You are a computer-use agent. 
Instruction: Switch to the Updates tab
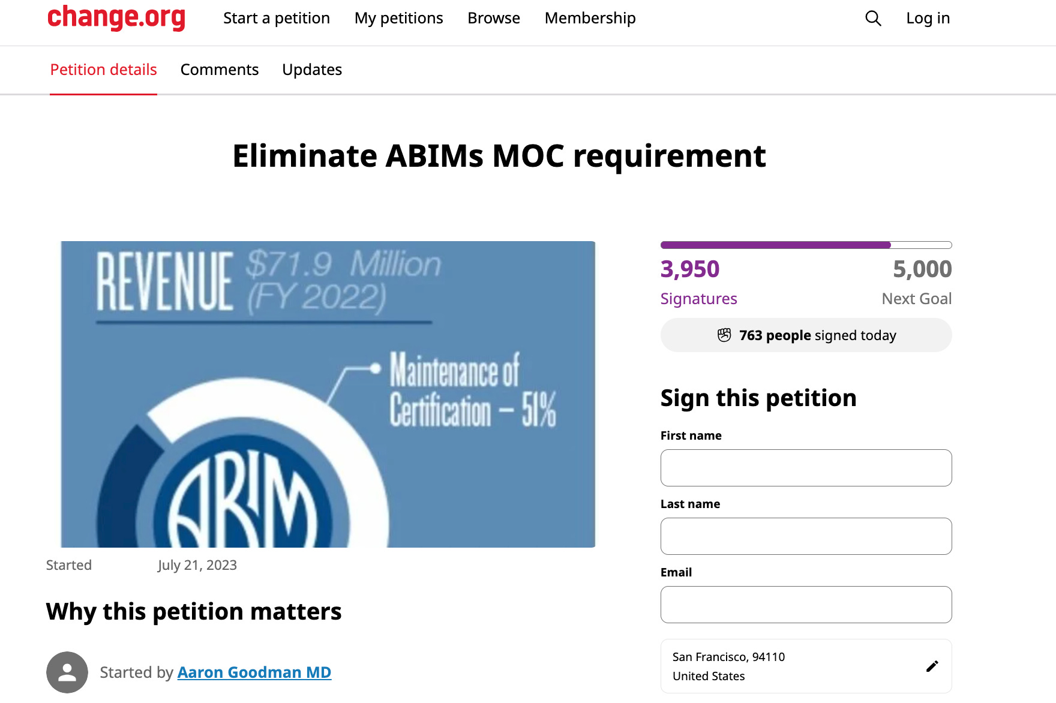tap(312, 70)
